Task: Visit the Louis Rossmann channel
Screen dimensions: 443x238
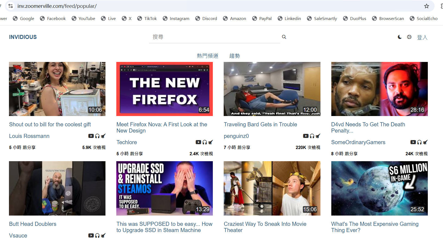Action: click(x=29, y=136)
